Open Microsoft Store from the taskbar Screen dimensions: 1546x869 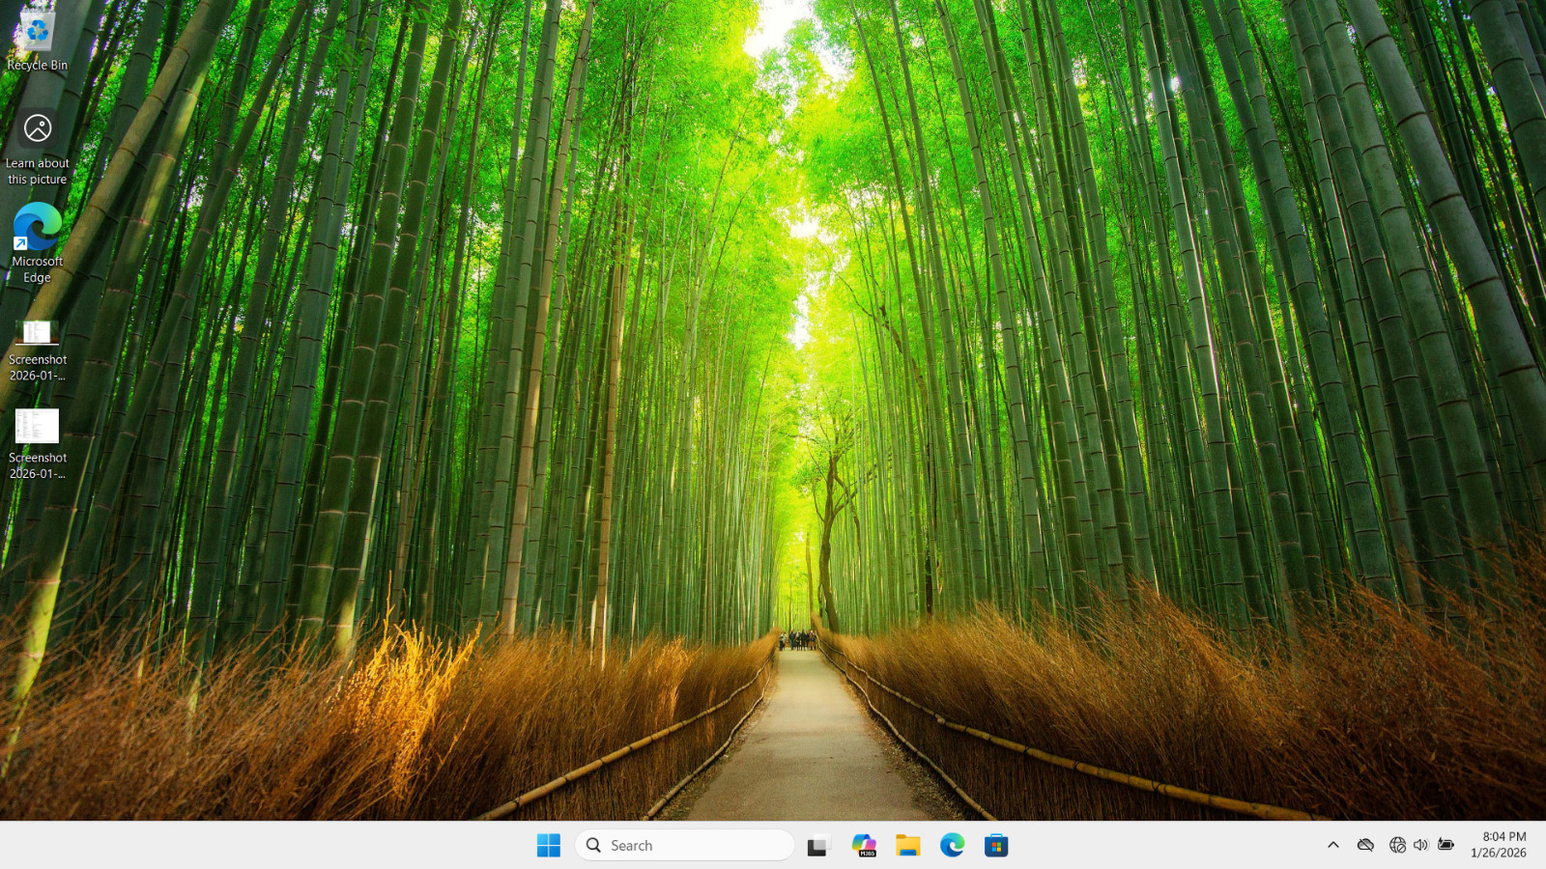click(x=996, y=845)
